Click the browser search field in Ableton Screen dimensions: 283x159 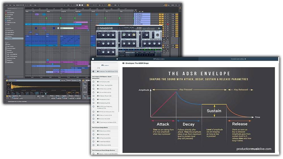pos(15,8)
